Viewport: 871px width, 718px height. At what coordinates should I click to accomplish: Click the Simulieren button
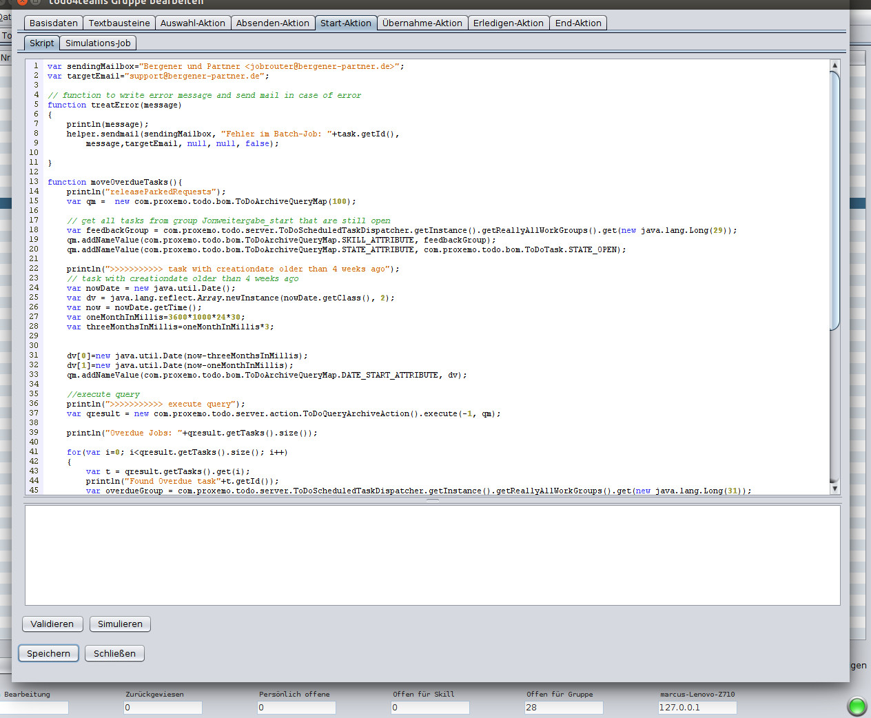pos(120,624)
